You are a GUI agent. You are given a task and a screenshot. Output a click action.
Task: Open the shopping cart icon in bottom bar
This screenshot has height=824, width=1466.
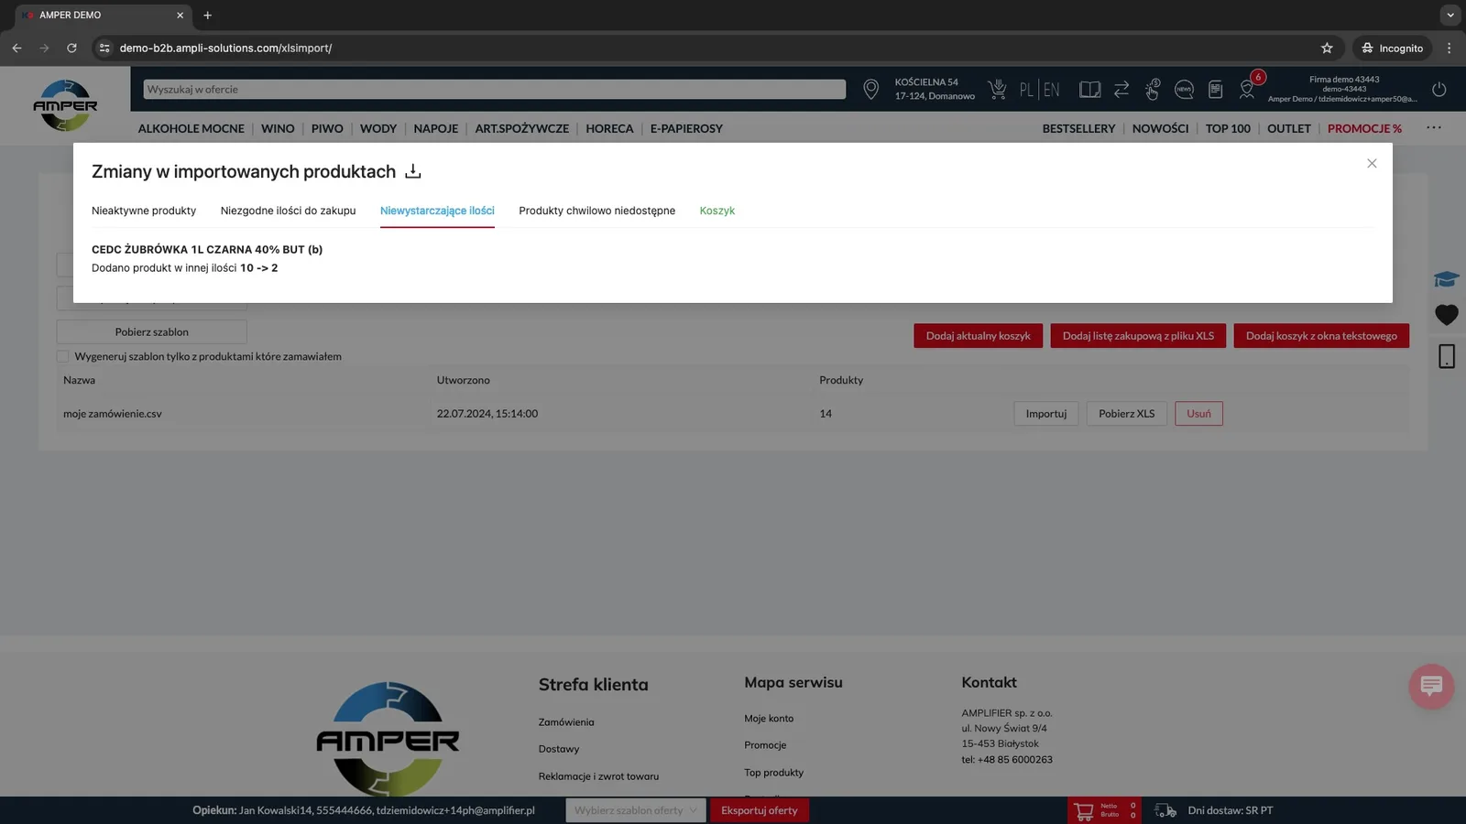(1084, 810)
